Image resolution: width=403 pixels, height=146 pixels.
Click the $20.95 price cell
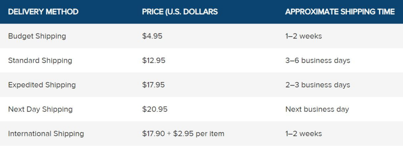155,109
